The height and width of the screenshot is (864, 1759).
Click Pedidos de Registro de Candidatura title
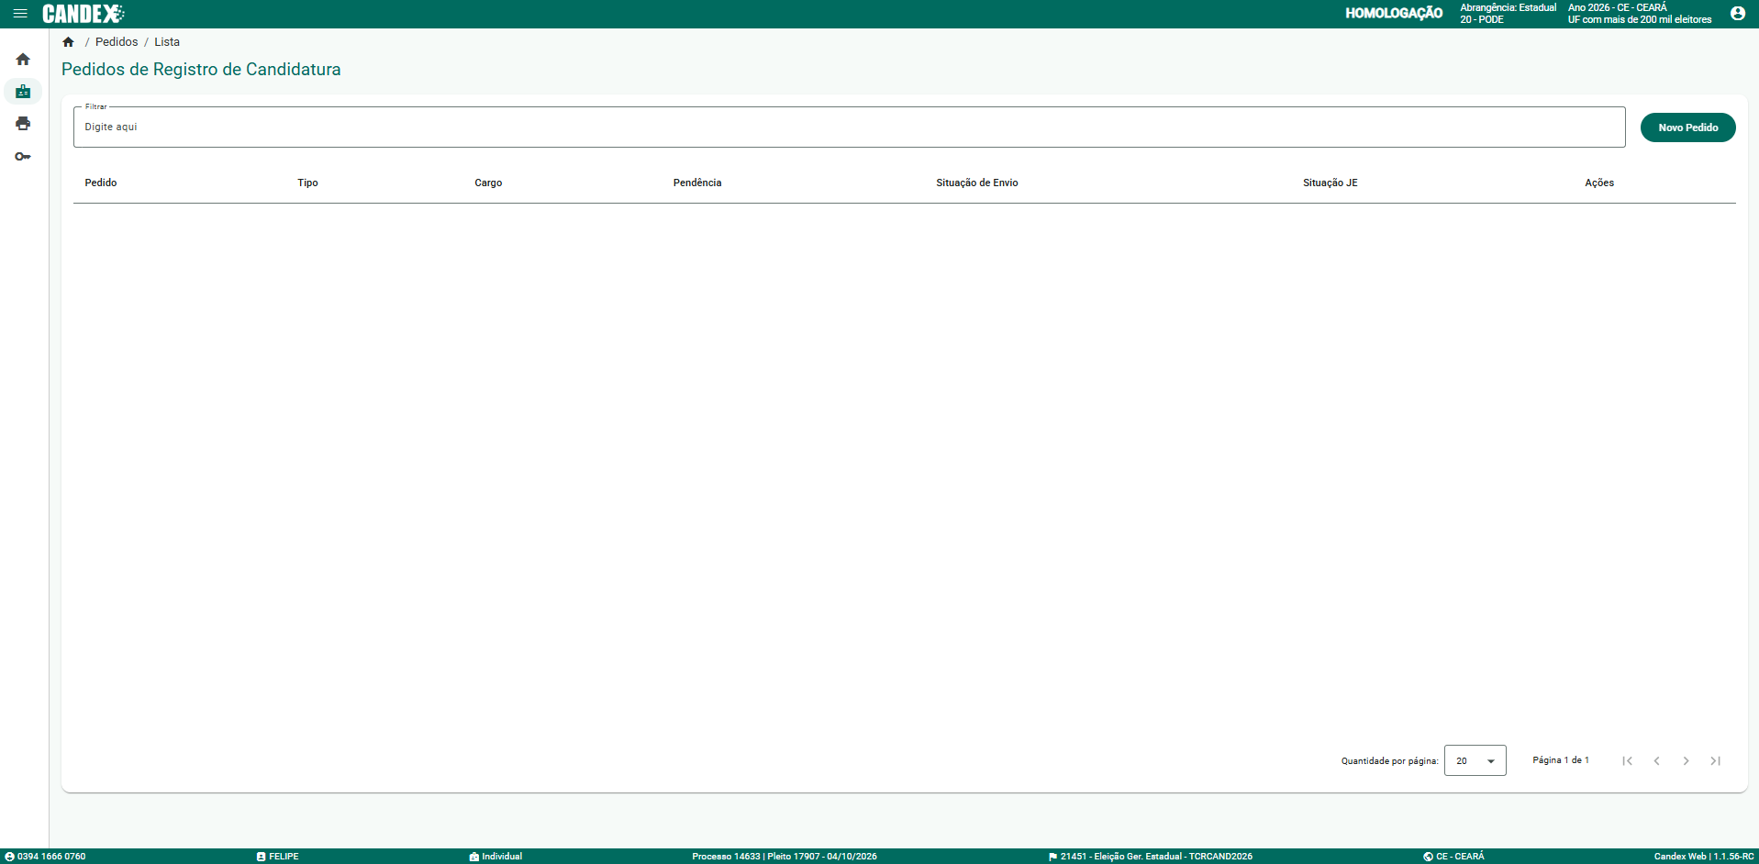[201, 70]
